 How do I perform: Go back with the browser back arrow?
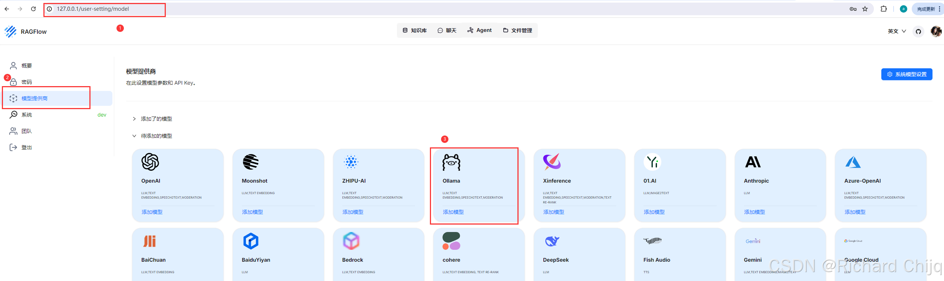click(x=7, y=9)
